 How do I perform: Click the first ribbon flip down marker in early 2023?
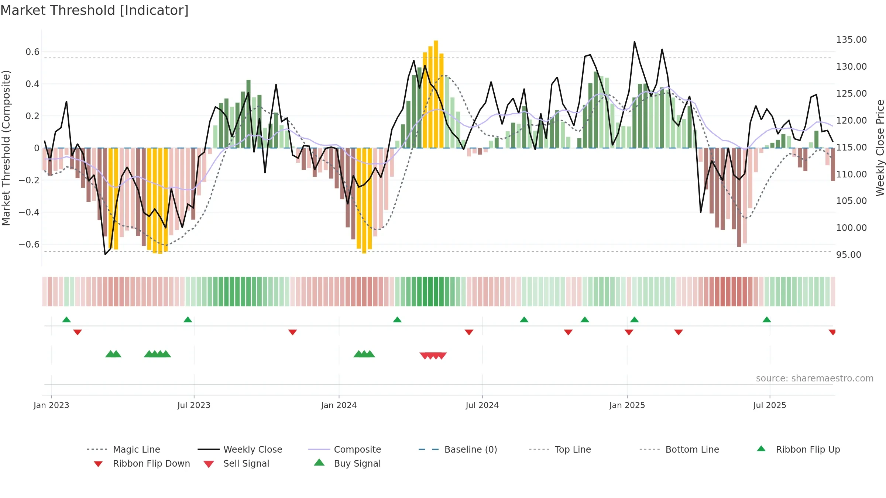tap(78, 332)
